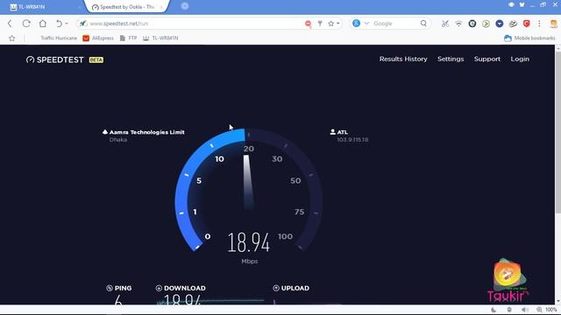Click the PING label
The height and width of the screenshot is (315, 561).
[x=123, y=288]
